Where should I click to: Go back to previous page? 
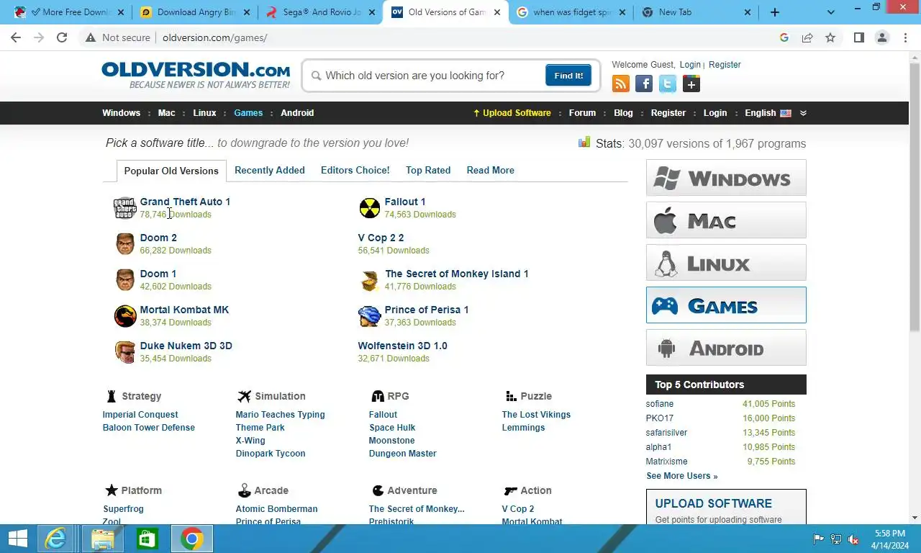16,37
